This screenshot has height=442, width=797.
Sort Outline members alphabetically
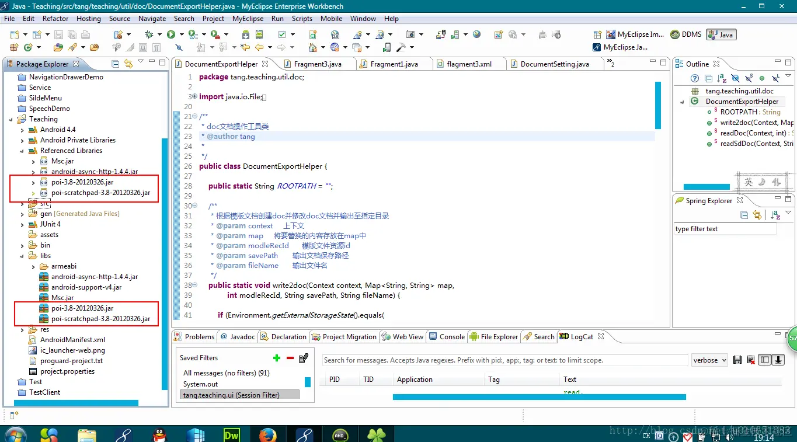[722, 78]
